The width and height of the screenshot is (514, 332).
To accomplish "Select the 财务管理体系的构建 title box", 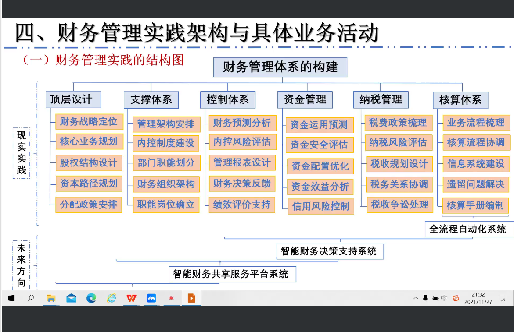I will [x=280, y=67].
